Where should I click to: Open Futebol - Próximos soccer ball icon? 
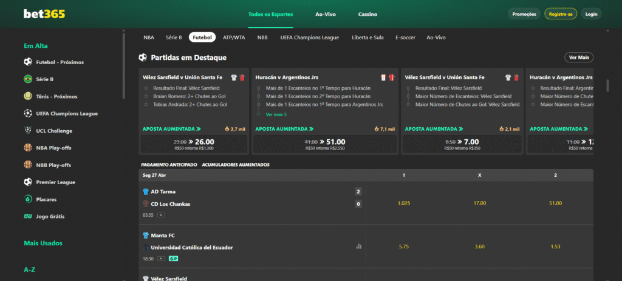pyautogui.click(x=28, y=62)
